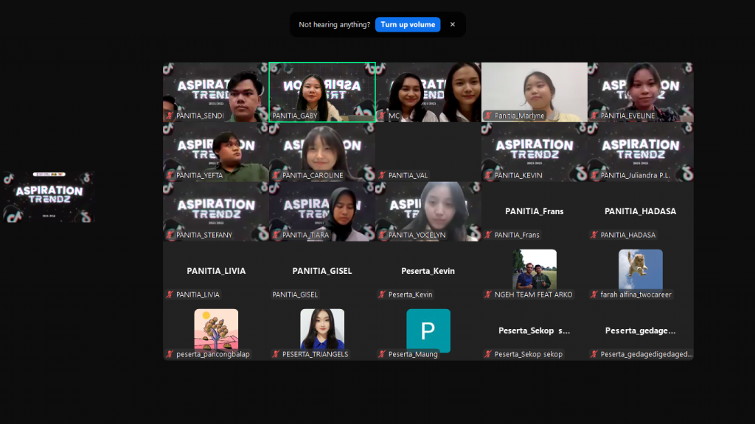Select PANITIA_TIARA video tile
755x424 pixels.
click(322, 211)
